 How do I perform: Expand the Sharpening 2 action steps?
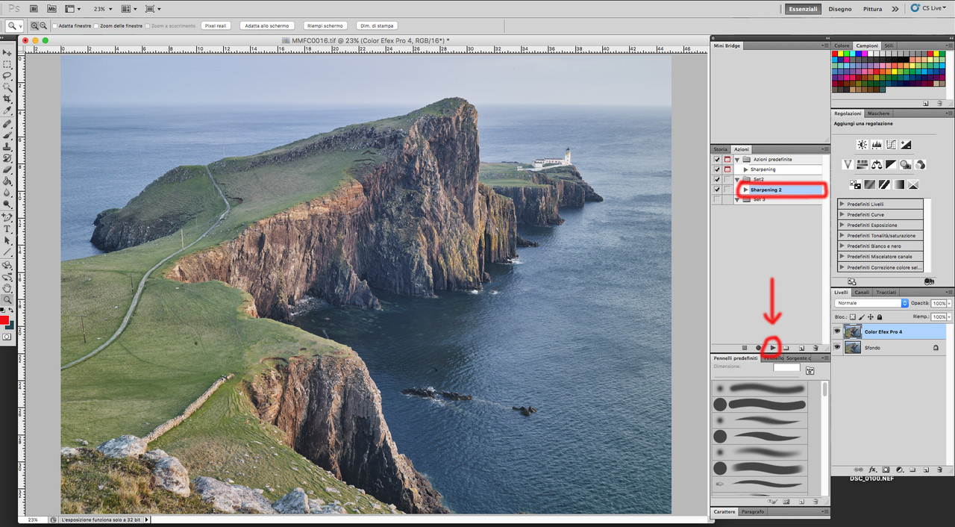point(745,190)
